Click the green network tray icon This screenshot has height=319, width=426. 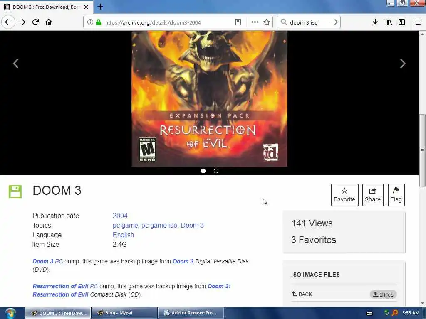pyautogui.click(x=386, y=313)
